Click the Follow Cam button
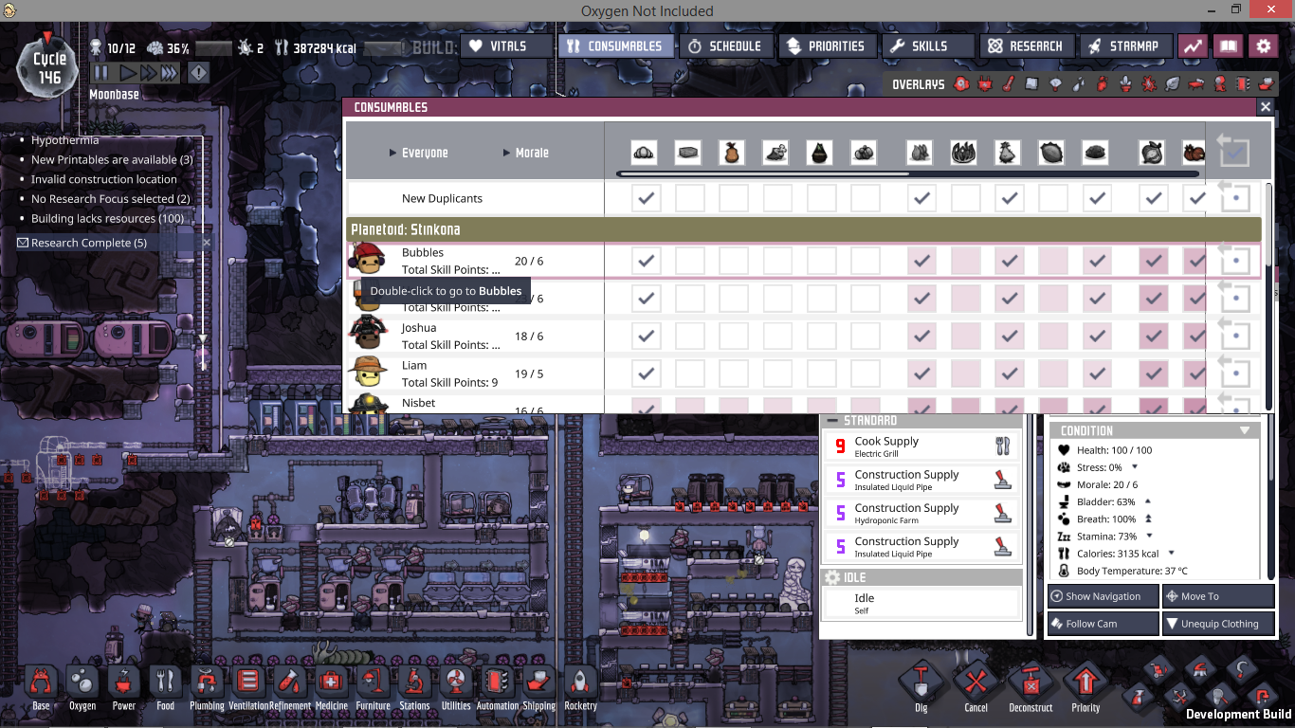1295x728 pixels. coord(1103,624)
